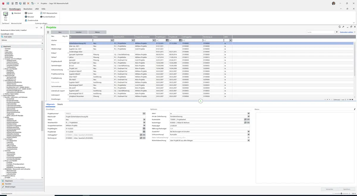Open calendar picker for Projektbeginn field
Viewport: 357px width, 196px height.
pos(144,129)
